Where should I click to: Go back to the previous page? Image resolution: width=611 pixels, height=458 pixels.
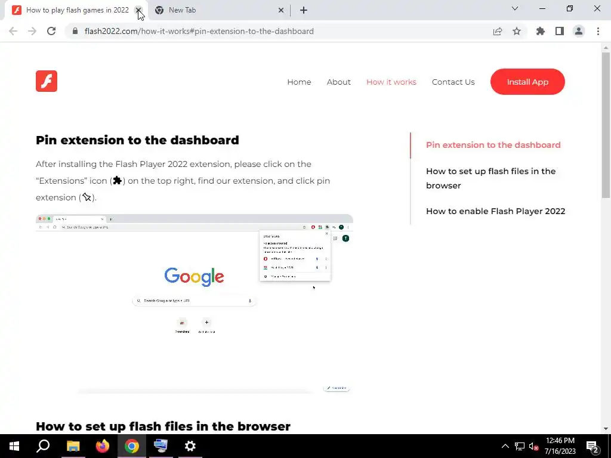[x=13, y=31]
